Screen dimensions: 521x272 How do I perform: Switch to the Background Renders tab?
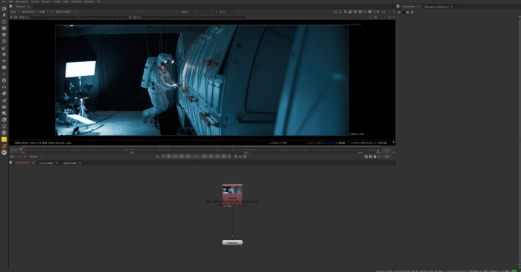coord(436,7)
